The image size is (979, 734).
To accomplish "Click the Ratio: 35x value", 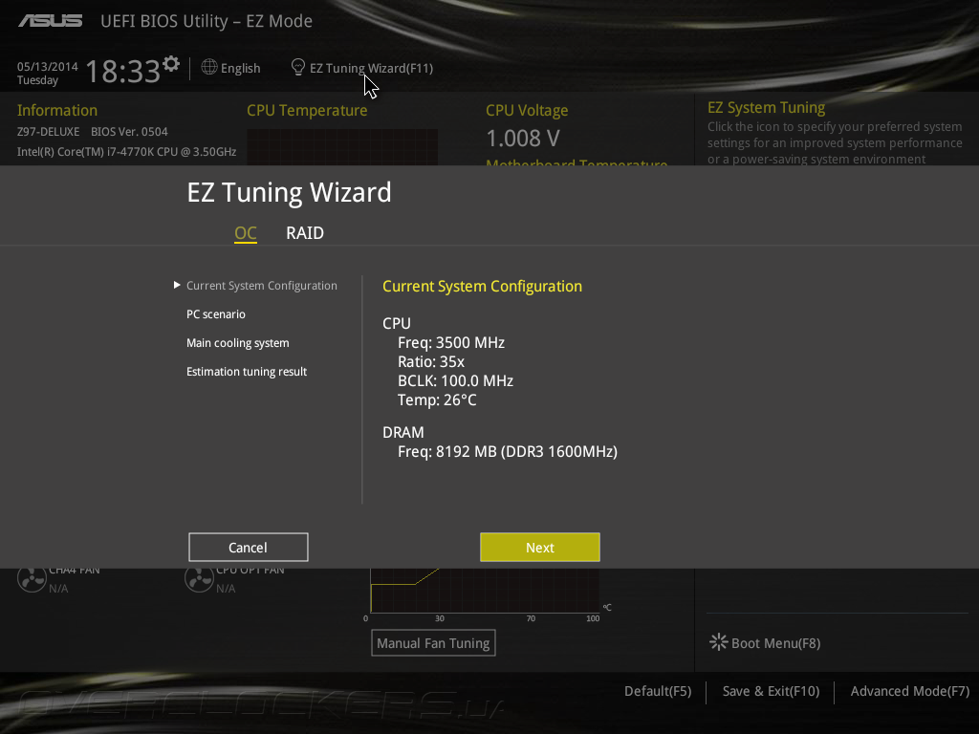I will pyautogui.click(x=431, y=362).
